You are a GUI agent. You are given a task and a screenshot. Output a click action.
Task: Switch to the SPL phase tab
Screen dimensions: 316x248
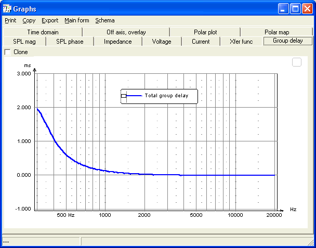click(x=70, y=42)
